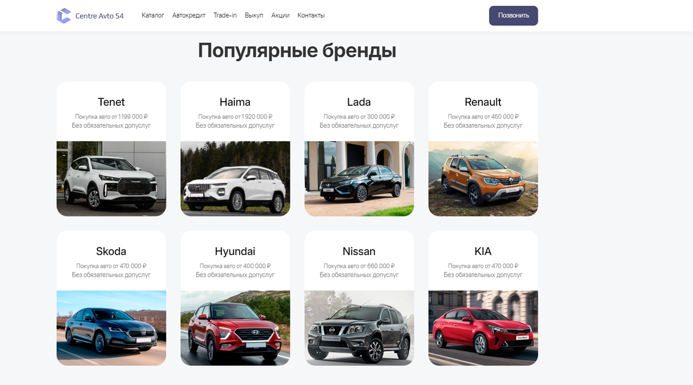Click the black Lada sedan photo
Image resolution: width=693 pixels, height=385 pixels.
(x=359, y=179)
